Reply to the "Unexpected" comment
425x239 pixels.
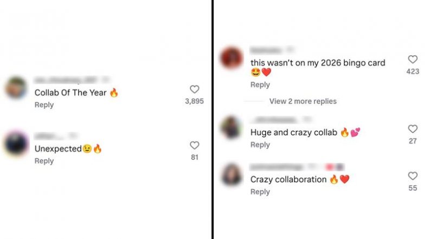[x=44, y=161]
